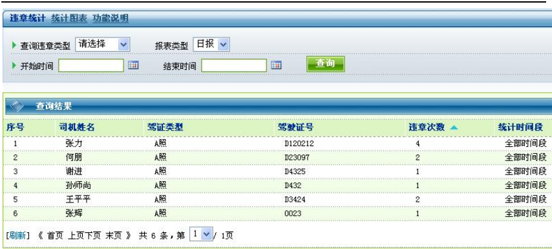Viewport: 552px width, 249px height.
Task: Click violation count 4 for 张力
Action: [418, 144]
